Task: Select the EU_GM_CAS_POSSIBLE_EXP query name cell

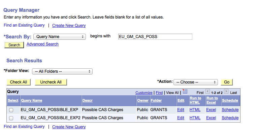Action: (x=50, y=110)
